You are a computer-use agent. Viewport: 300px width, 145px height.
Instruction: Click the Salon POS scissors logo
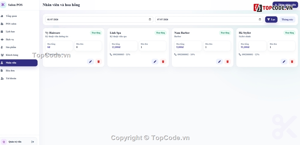pyautogui.click(x=3, y=5)
